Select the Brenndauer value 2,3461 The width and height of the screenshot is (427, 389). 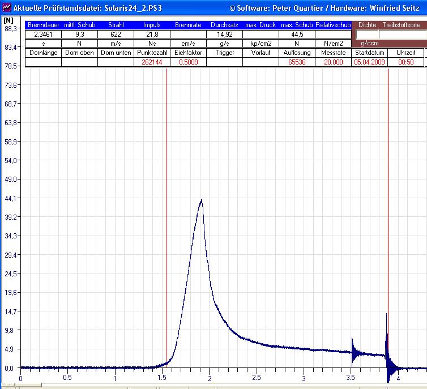pyautogui.click(x=43, y=35)
